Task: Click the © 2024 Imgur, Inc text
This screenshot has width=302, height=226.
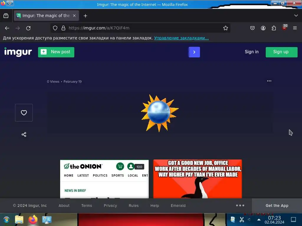Action: (30, 206)
